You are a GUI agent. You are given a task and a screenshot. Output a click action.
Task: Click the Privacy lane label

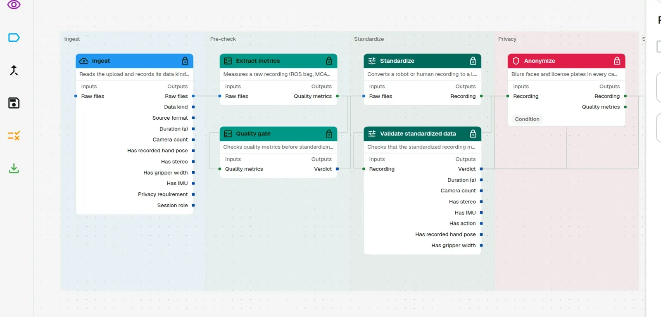coord(507,39)
